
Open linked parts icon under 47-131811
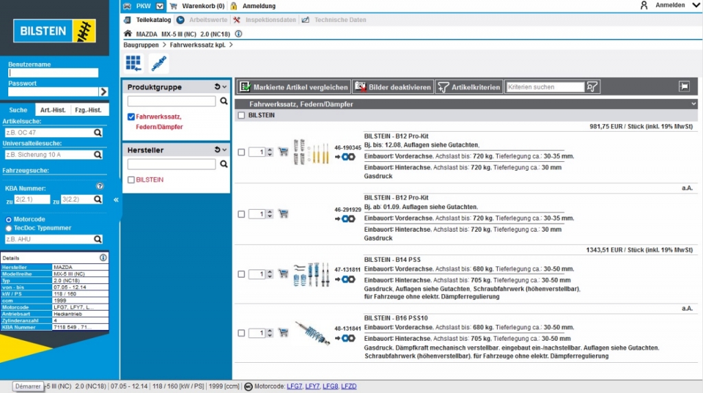[345, 279]
